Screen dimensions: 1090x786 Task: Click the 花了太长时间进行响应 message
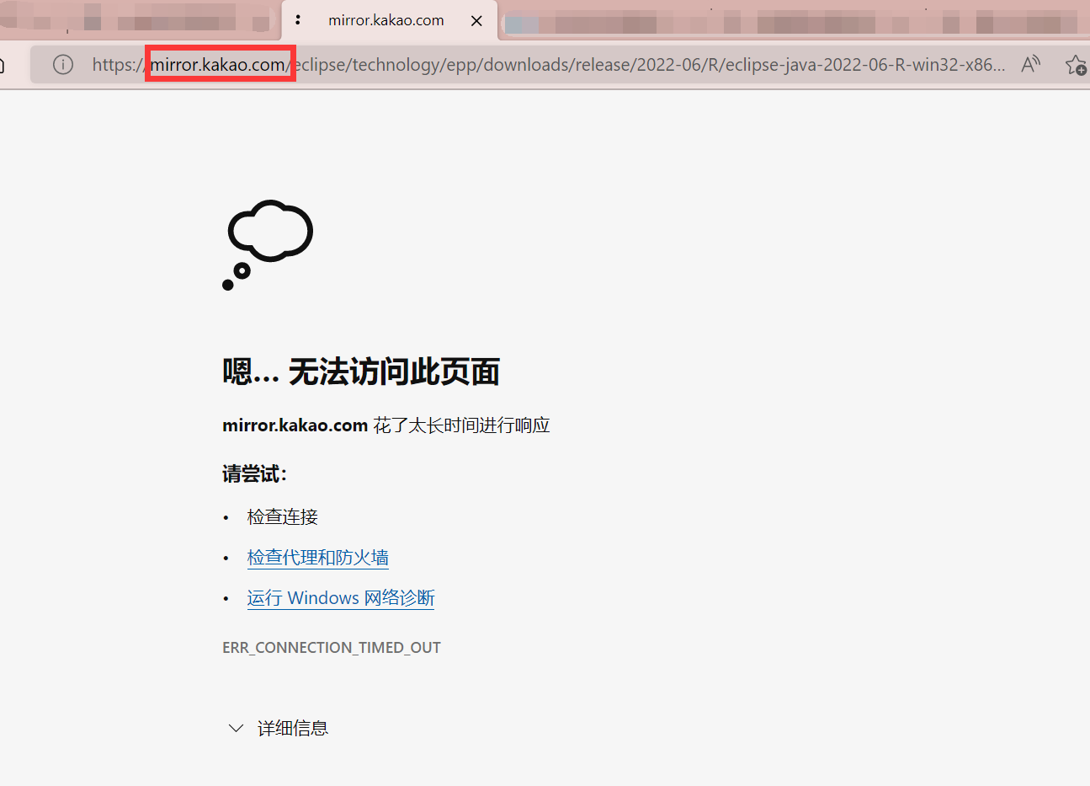point(462,425)
